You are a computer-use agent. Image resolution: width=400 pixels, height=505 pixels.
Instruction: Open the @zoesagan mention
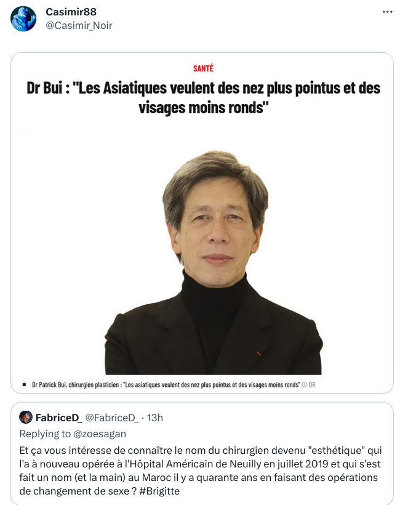[100, 434]
